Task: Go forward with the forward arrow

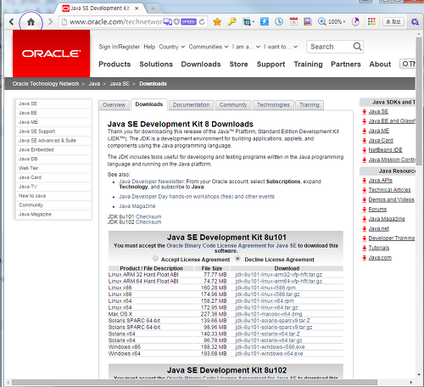Action: (50, 21)
